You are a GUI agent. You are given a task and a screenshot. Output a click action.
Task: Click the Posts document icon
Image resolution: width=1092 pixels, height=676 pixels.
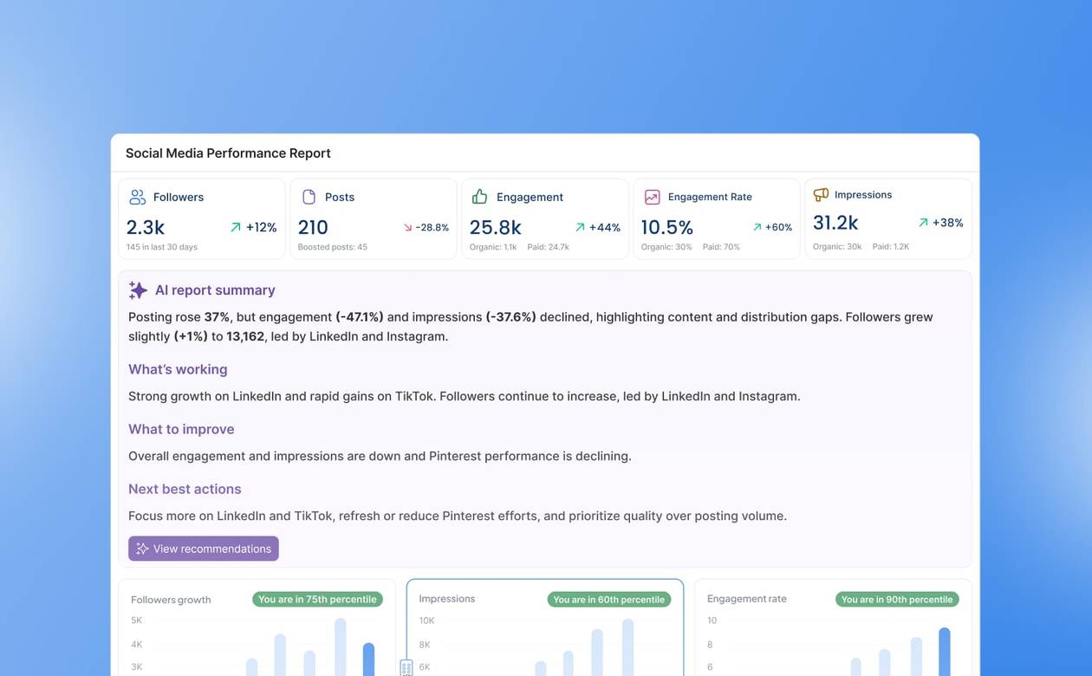(309, 197)
